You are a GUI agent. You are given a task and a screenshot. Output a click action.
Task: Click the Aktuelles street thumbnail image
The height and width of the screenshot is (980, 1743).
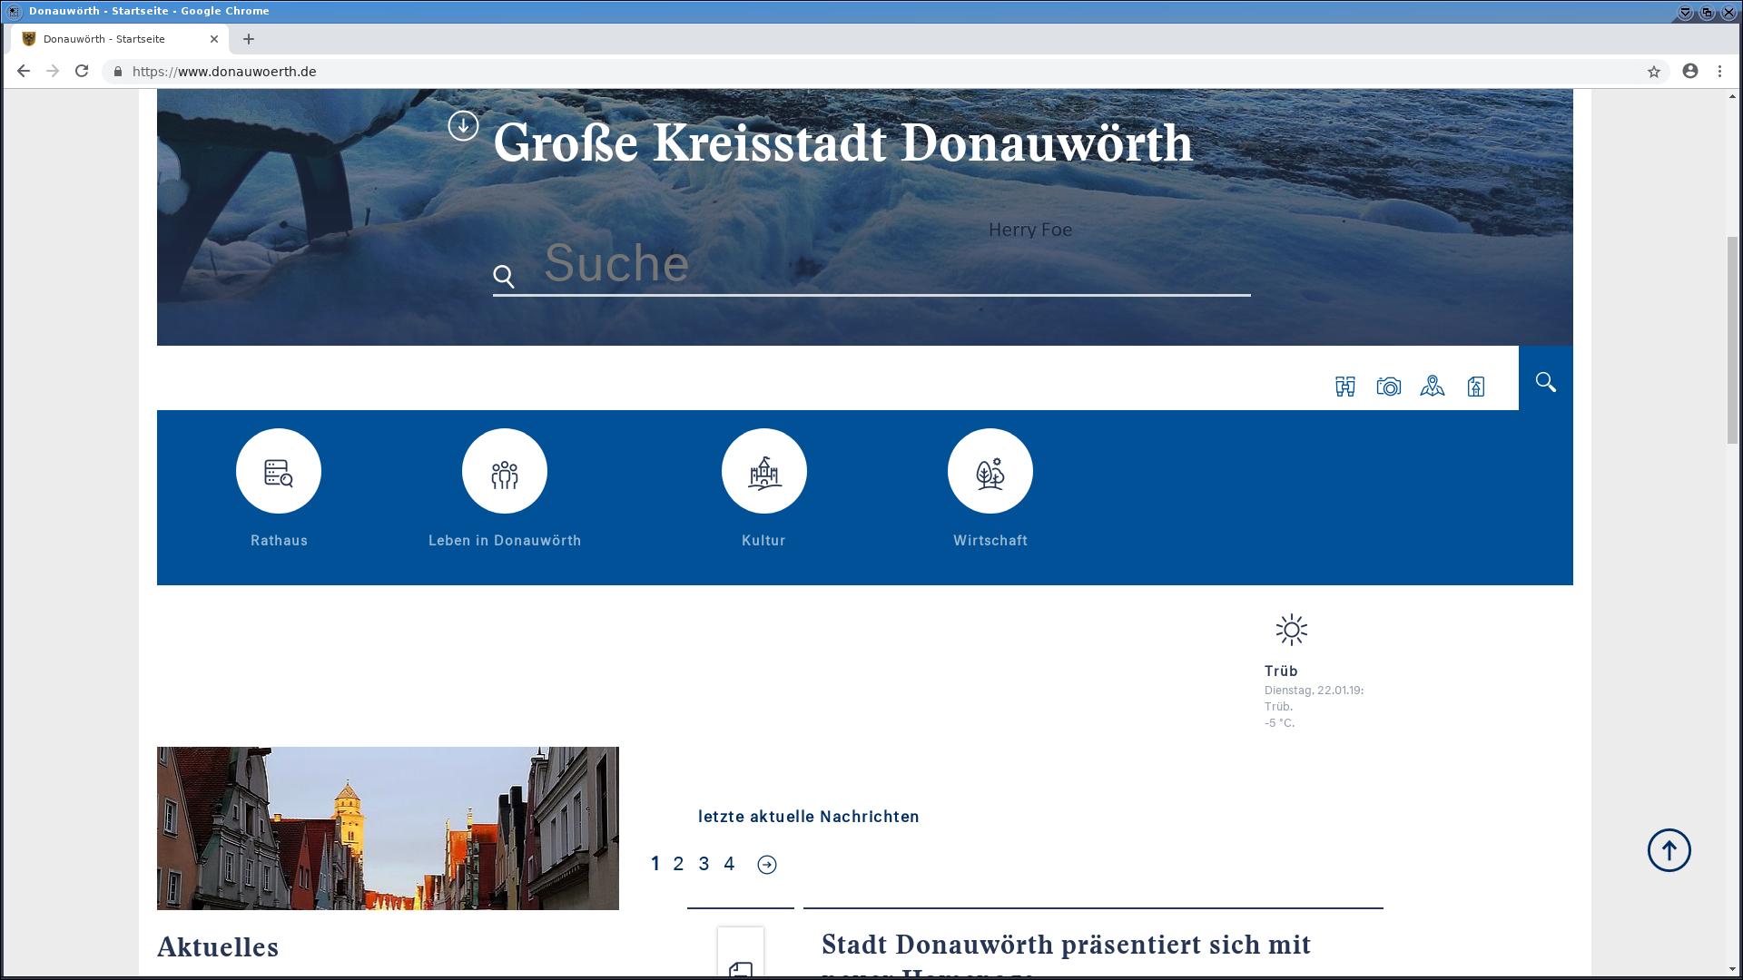[388, 828]
